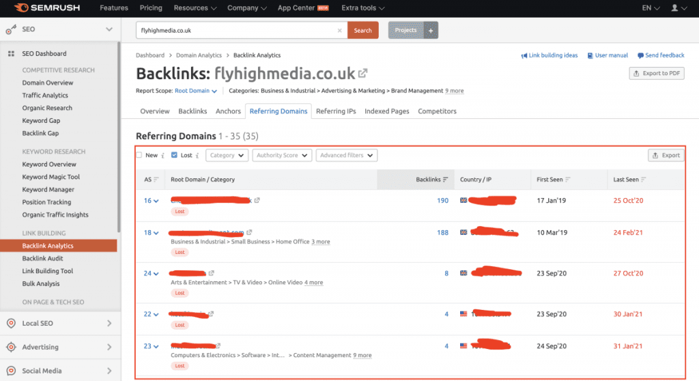Open Keyword Magic Tool in sidebar
This screenshot has height=381, width=699.
(x=51, y=177)
